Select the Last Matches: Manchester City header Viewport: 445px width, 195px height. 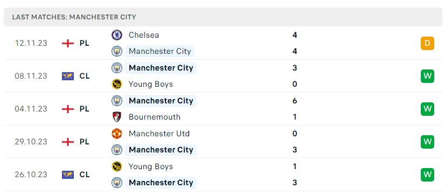click(223, 17)
